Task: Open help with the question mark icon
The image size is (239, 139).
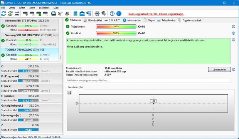Action: [112, 13]
